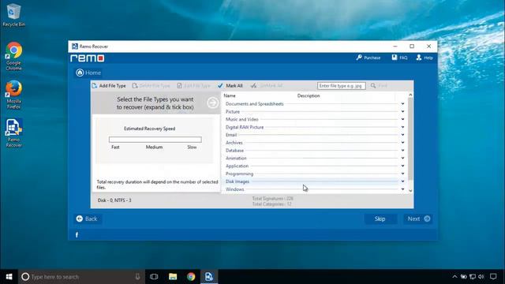The width and height of the screenshot is (505, 284).
Task: Select the Disk Images row text
Action: pyautogui.click(x=238, y=181)
